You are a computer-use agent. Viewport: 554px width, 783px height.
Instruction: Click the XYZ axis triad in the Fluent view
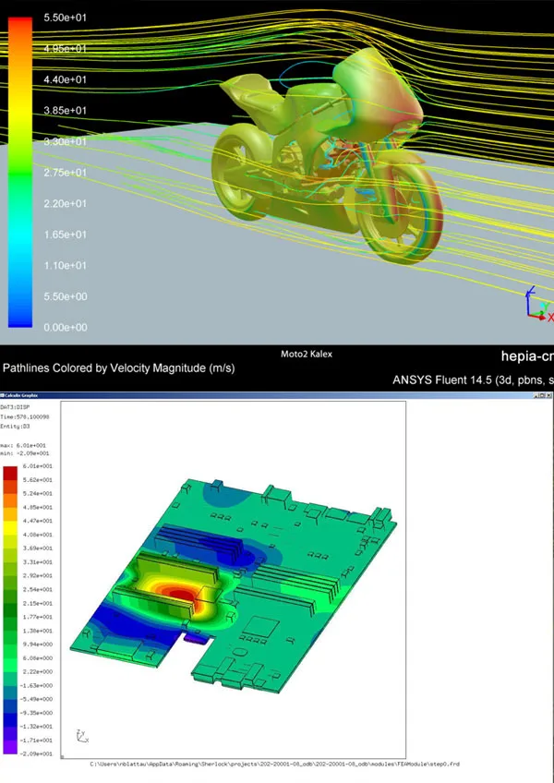539,304
